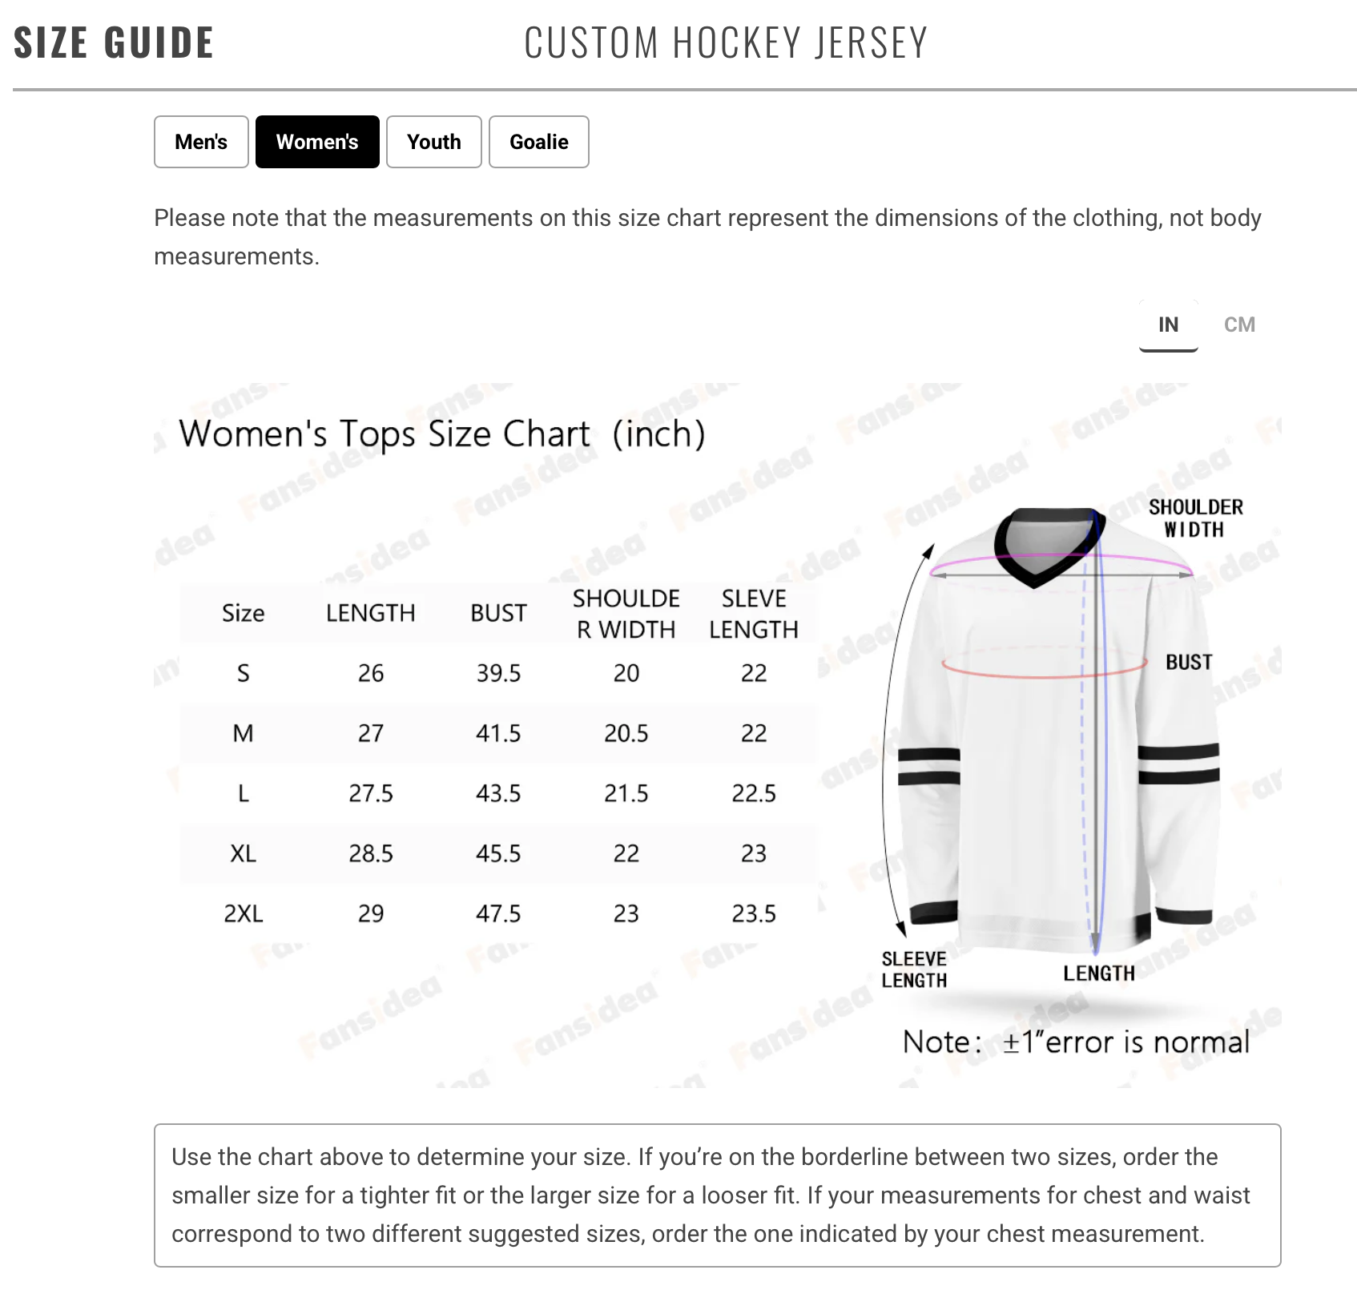The width and height of the screenshot is (1357, 1290).
Task: Show the Goalie size chart tab
Action: tap(538, 142)
